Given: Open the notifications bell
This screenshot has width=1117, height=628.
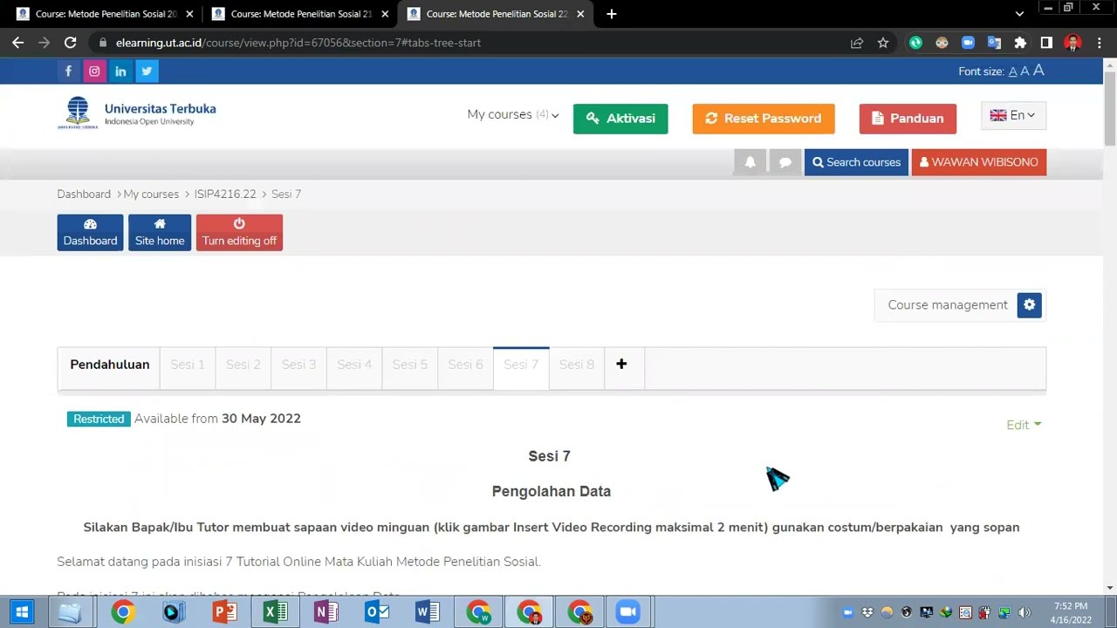Looking at the screenshot, I should click(750, 162).
